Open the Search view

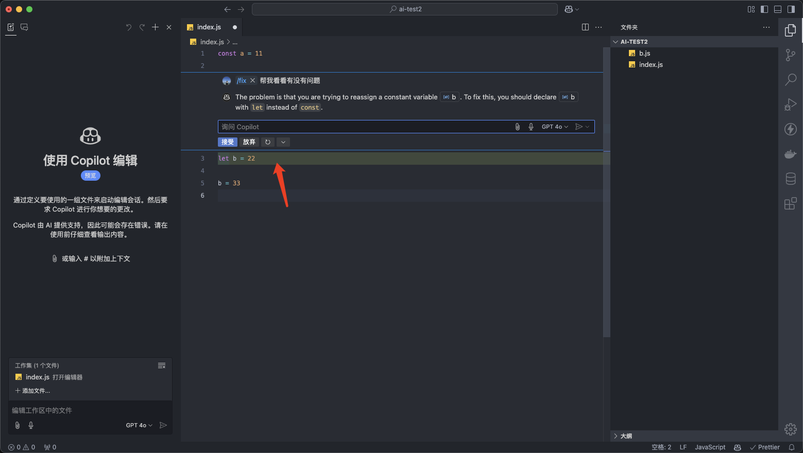coord(791,80)
